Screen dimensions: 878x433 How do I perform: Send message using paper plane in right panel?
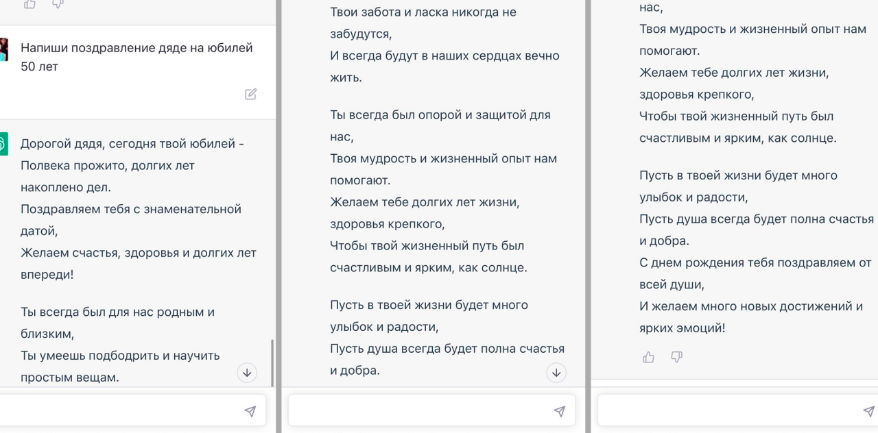point(869,411)
